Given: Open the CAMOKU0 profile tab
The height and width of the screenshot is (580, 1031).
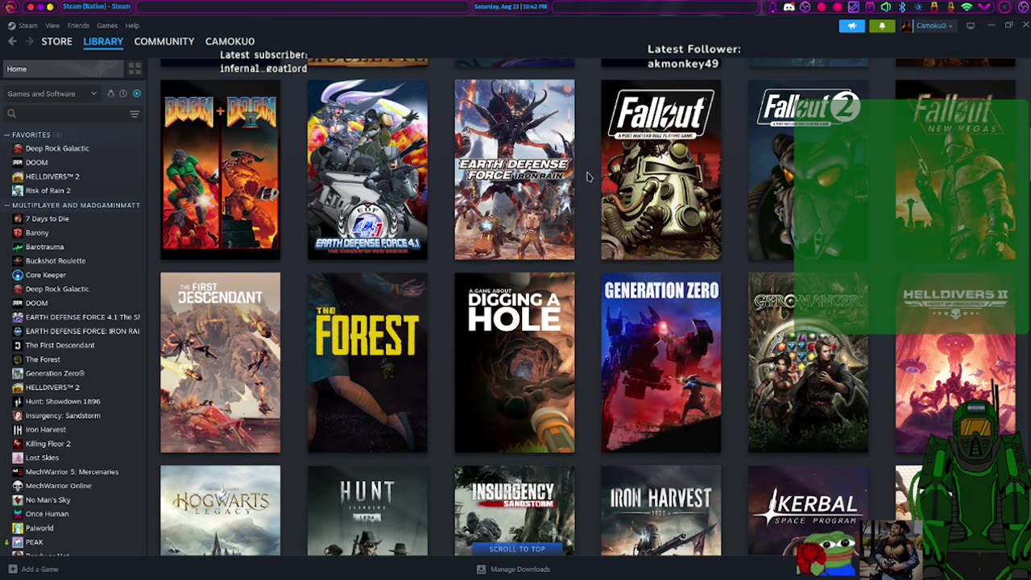Looking at the screenshot, I should click(230, 41).
